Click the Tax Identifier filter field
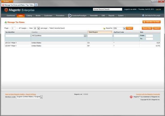165x116 pixels. [18, 36]
